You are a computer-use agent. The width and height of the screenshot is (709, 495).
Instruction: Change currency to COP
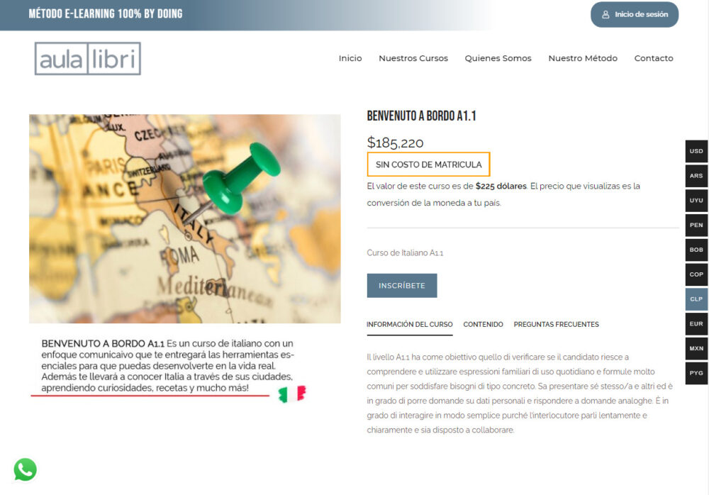[x=696, y=274]
